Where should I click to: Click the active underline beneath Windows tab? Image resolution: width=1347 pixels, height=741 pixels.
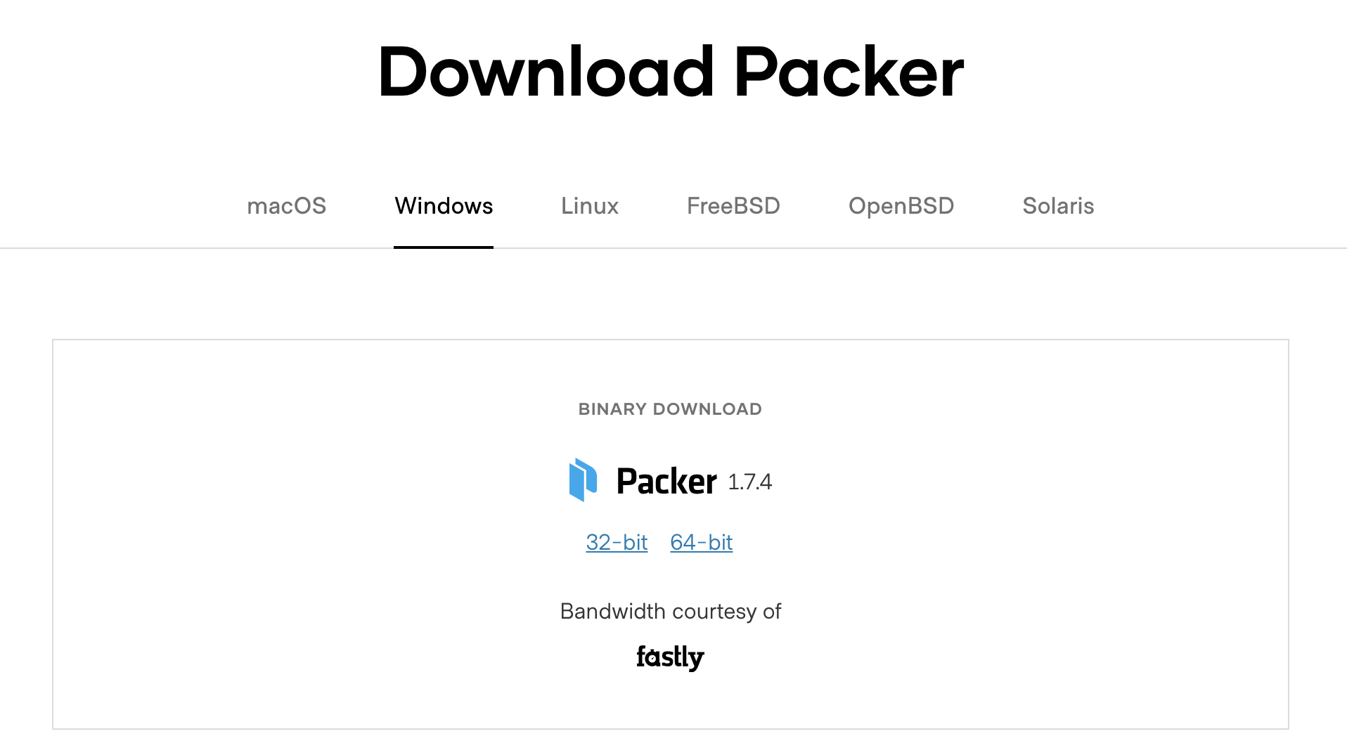click(444, 247)
